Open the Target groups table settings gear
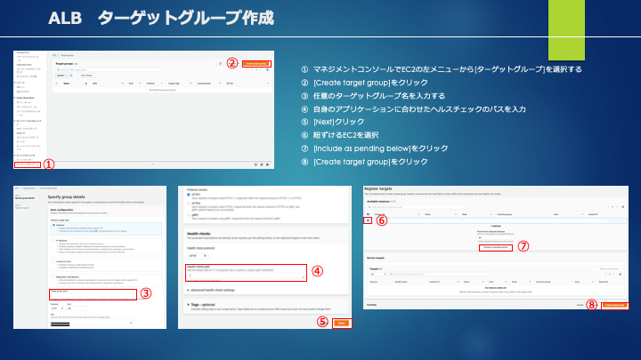This screenshot has width=641, height=360. click(267, 70)
